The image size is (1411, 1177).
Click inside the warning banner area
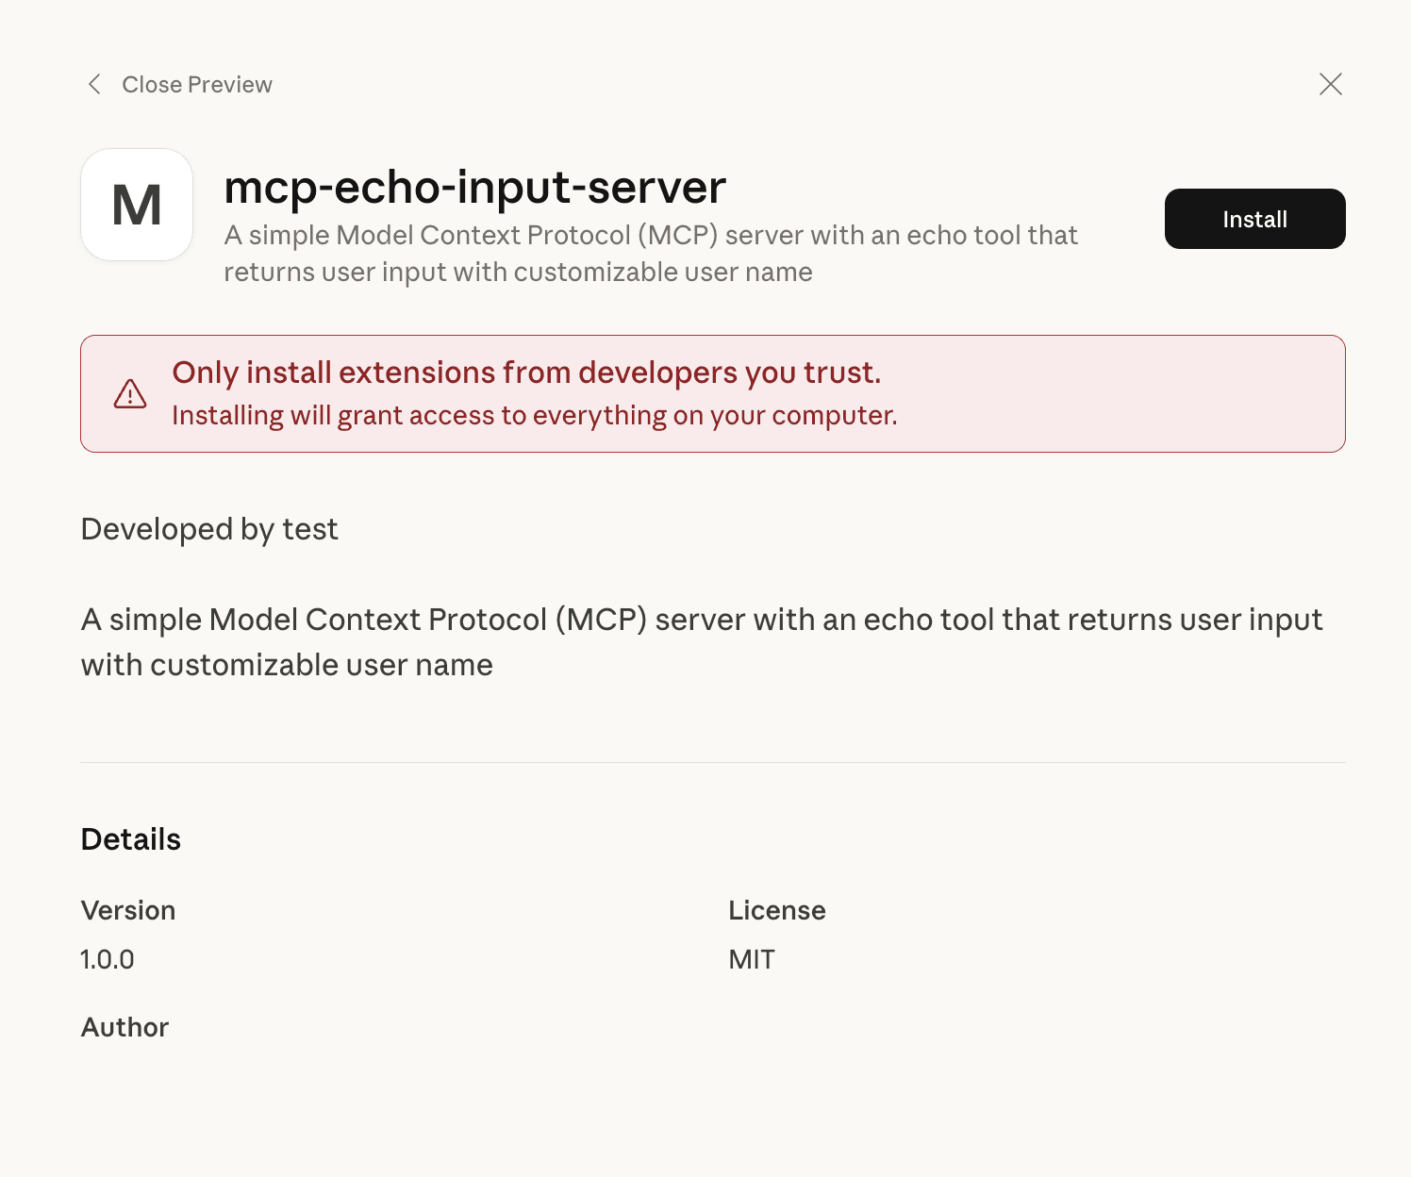pos(711,393)
